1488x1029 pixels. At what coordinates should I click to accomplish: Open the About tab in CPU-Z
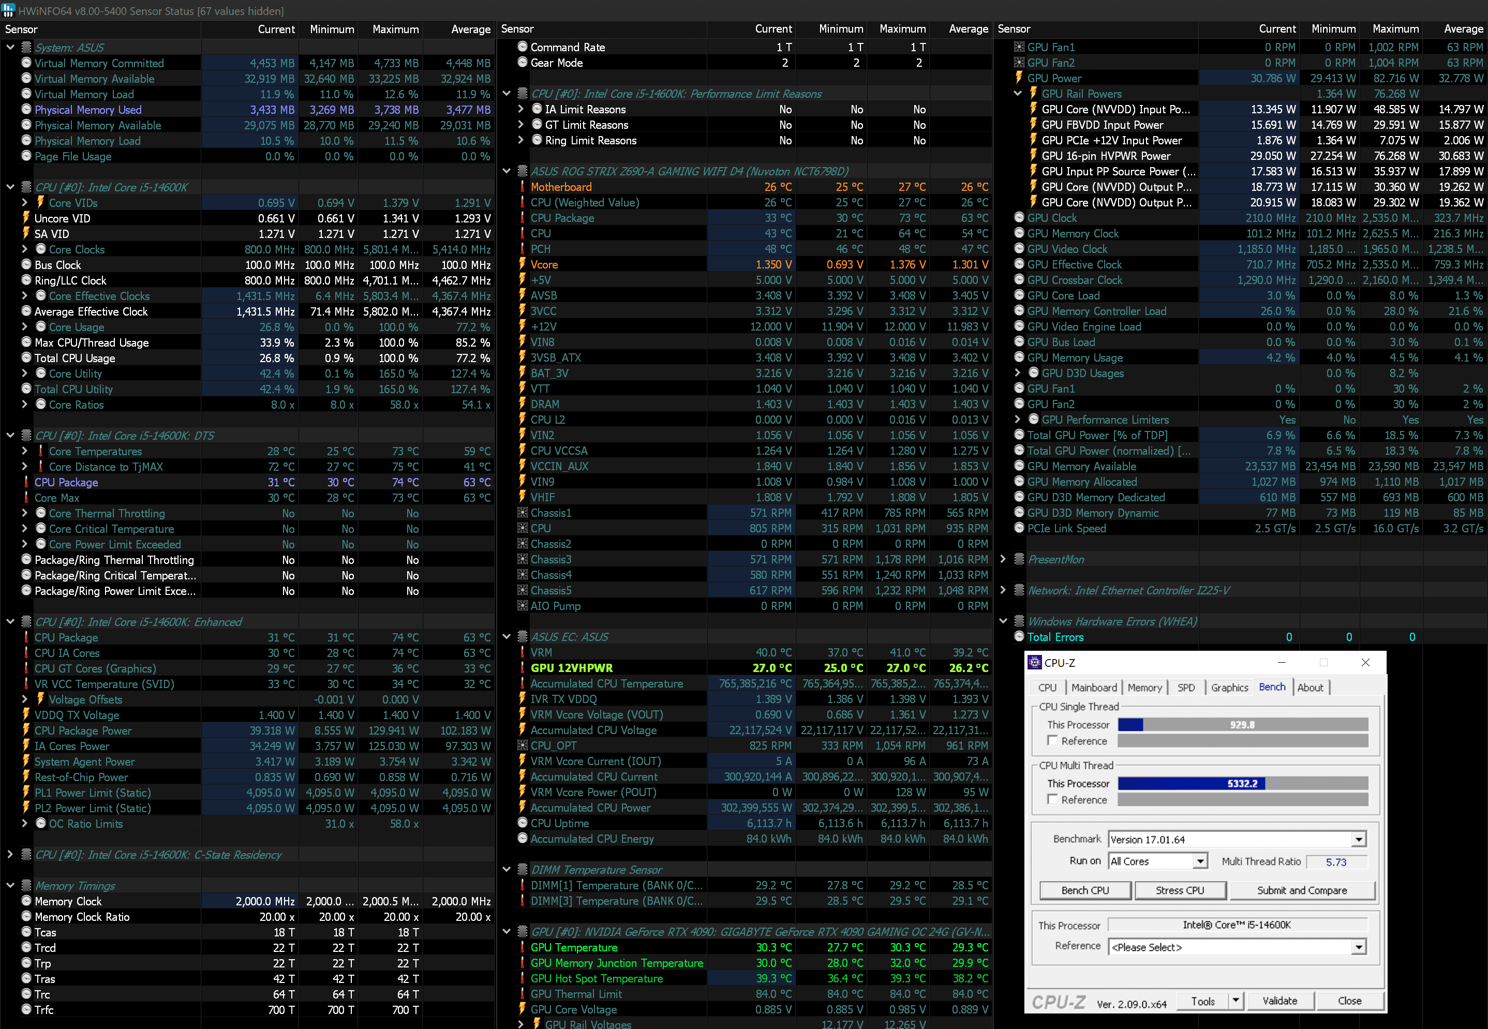[1310, 688]
